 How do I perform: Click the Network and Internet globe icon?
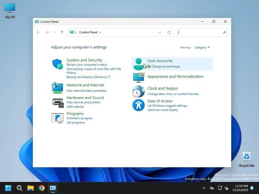point(57,88)
